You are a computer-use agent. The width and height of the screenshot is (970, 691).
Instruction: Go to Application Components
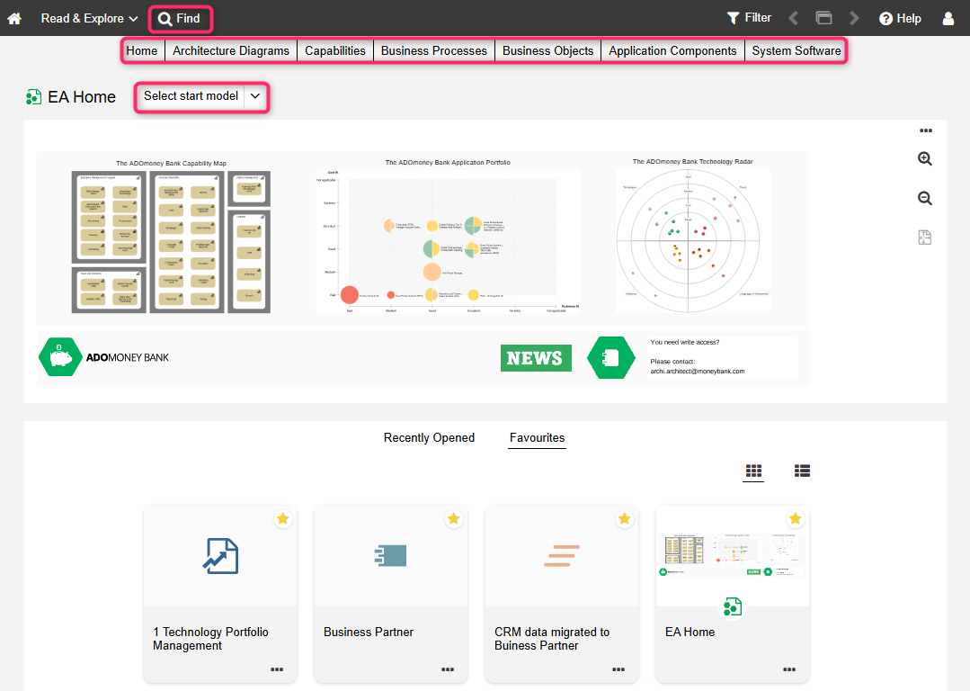672,51
